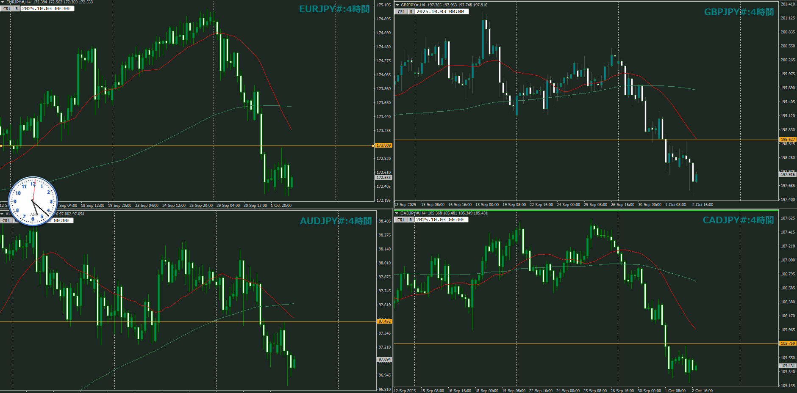Click the CR1 button on AUDJPY chart
Viewport: 797px width, 393px height.
[x=6, y=221]
